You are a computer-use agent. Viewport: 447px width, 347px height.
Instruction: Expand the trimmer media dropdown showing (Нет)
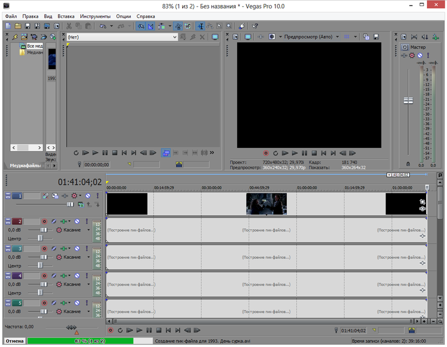174,37
